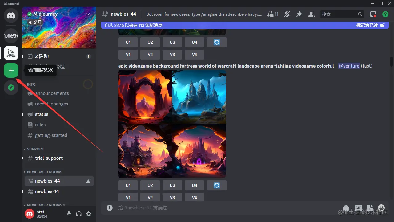Open the announcements channel
Screen dimensions: 394x222
click(59, 93)
